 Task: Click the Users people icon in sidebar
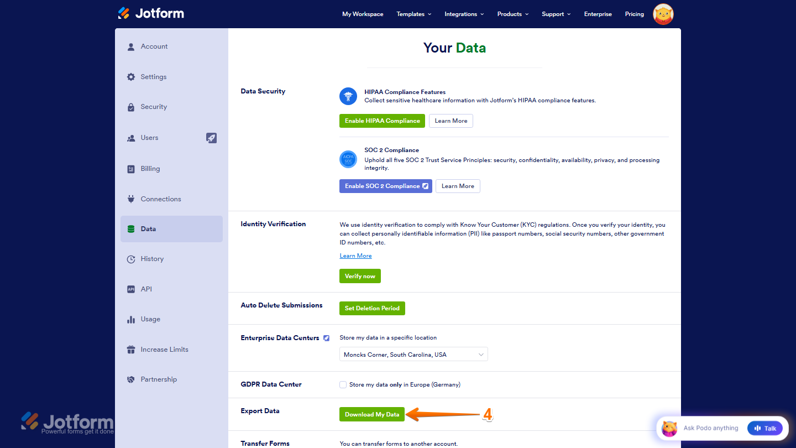[x=131, y=138]
